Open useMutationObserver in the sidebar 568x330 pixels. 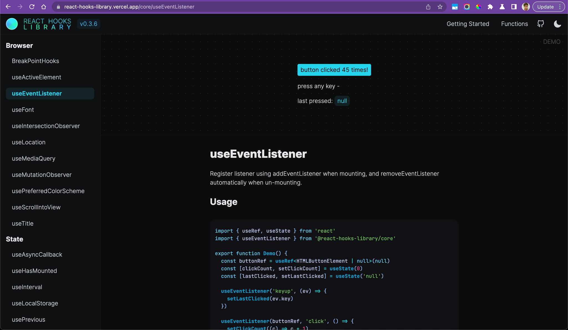pyautogui.click(x=42, y=175)
